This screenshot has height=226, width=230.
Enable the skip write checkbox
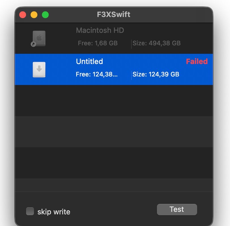30,211
